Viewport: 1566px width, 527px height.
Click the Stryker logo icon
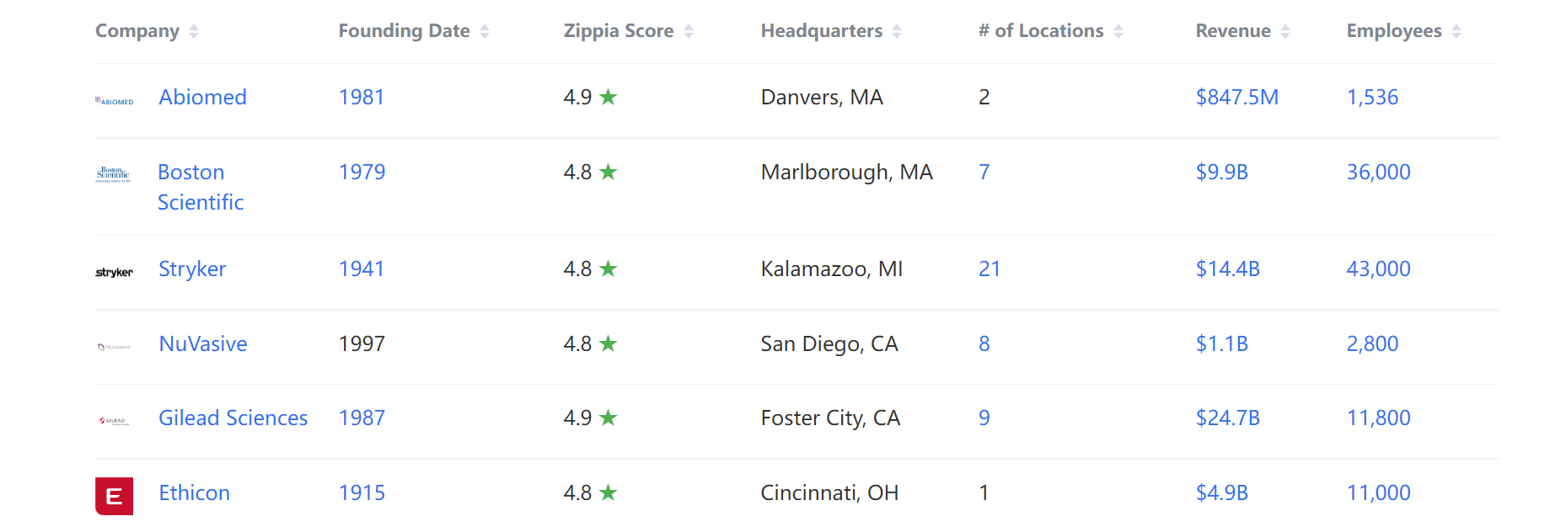tap(114, 273)
